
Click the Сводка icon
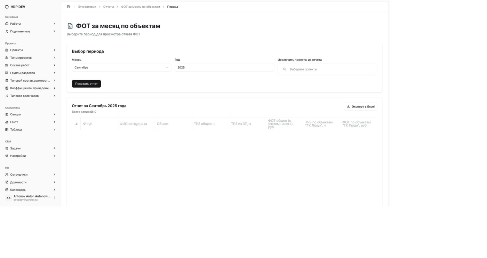click(x=7, y=114)
